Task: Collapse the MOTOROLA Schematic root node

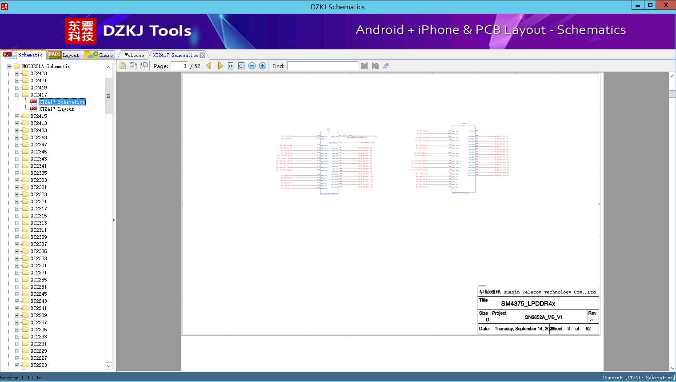Action: 8,66
